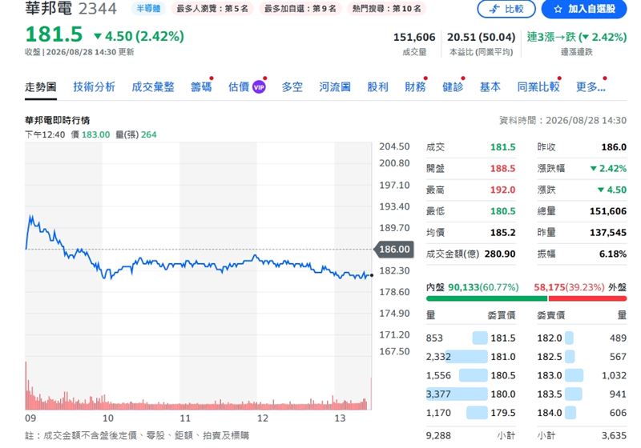Open the 河流圖 tab
Screen dimensions: 641x448
click(335, 87)
